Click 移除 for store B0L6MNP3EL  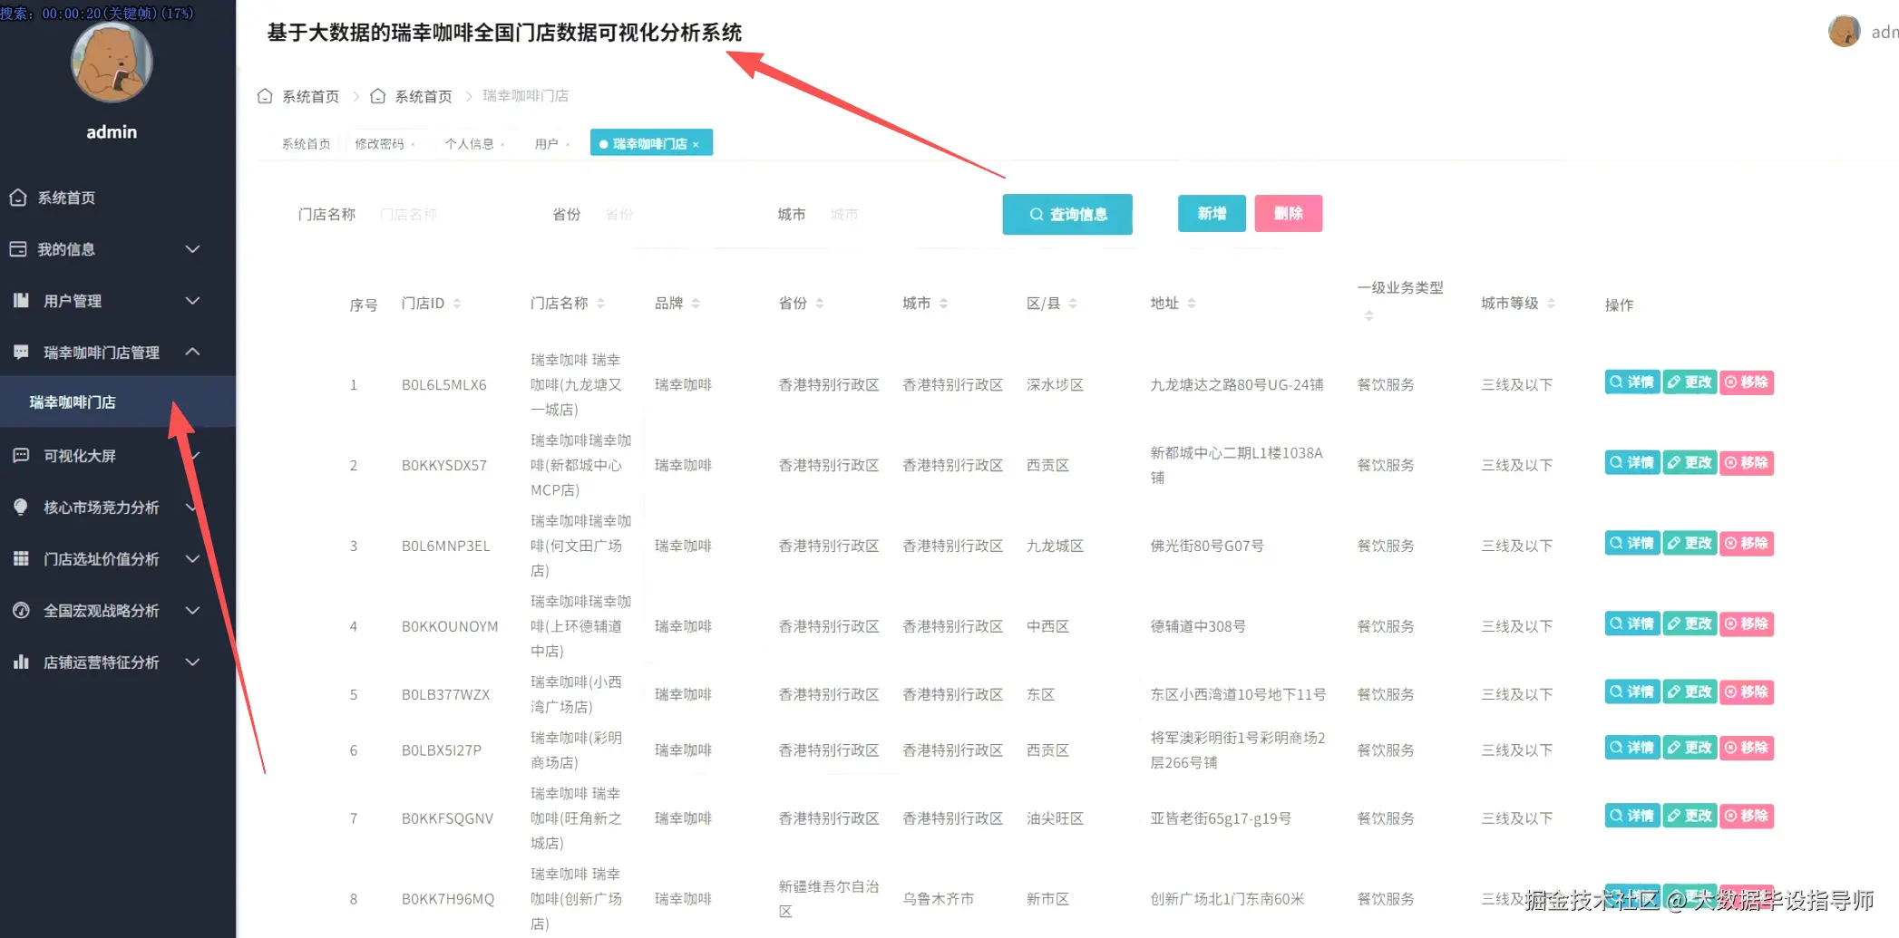(1747, 544)
